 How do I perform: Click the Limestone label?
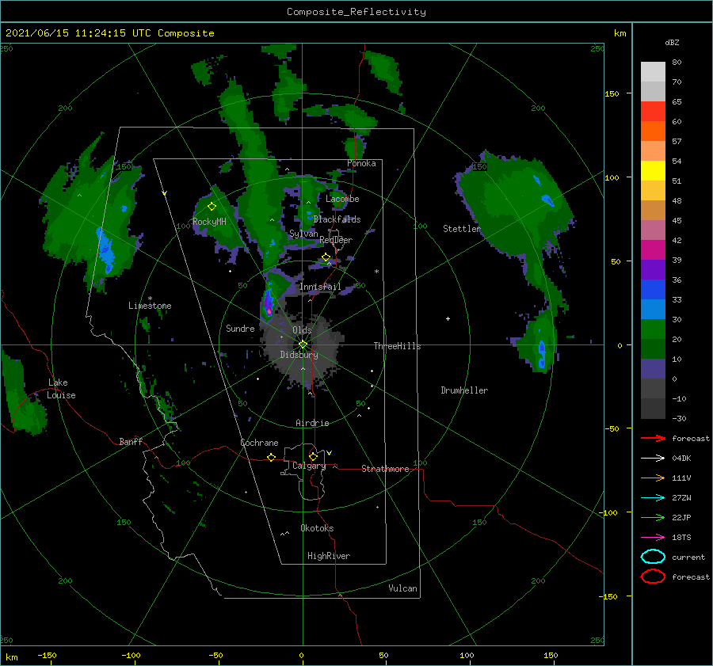click(x=150, y=306)
